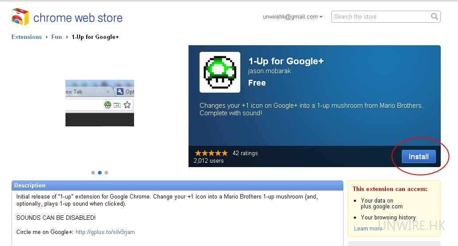Click the Chrome Web Store logo icon
The image size is (458, 246).
click(x=20, y=17)
